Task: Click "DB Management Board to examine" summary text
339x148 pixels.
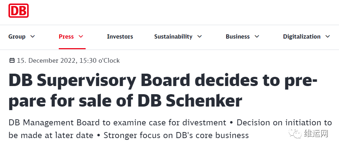Action: (x=117, y=123)
